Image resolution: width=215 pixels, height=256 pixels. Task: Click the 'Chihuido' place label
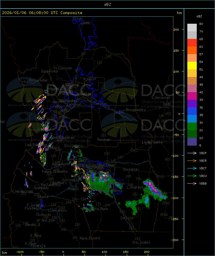pos(43,215)
